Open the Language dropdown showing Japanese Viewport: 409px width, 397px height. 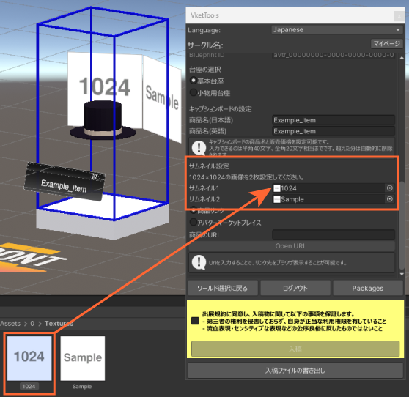point(336,30)
